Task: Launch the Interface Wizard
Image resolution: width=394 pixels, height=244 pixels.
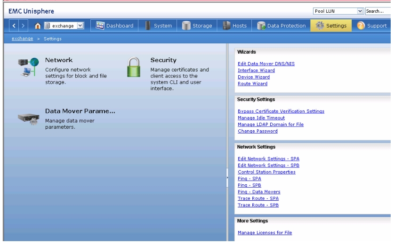Action: click(256, 71)
